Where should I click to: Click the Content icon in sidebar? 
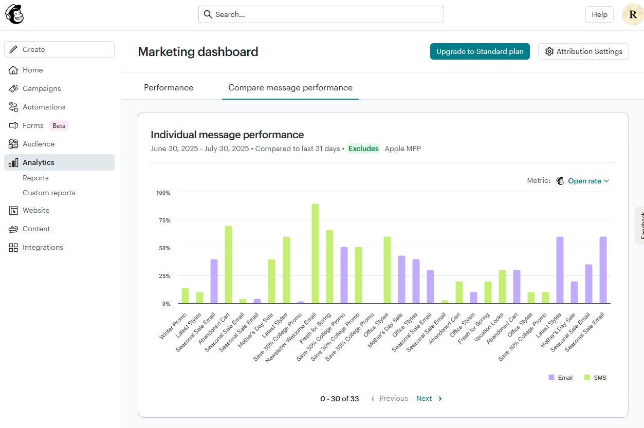pos(13,229)
